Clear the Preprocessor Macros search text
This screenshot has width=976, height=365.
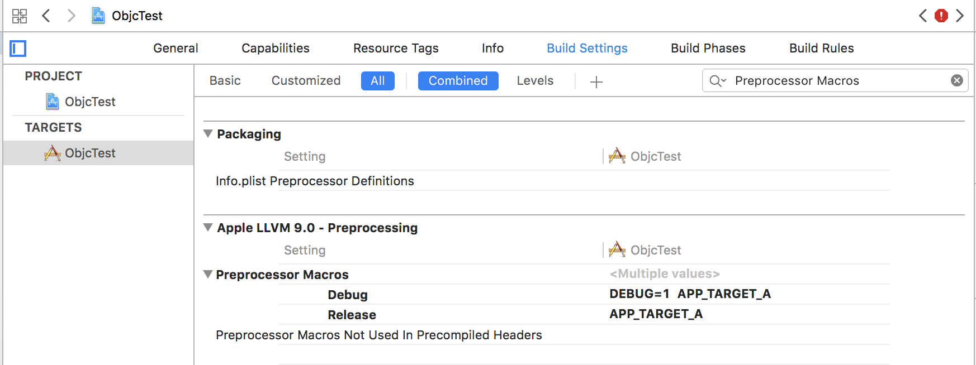coord(957,80)
